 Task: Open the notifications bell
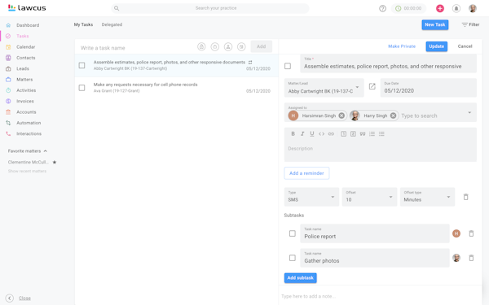(x=456, y=8)
